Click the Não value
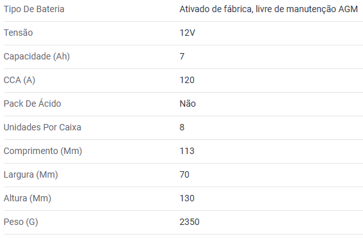The width and height of the screenshot is (363, 239). pyautogui.click(x=188, y=104)
